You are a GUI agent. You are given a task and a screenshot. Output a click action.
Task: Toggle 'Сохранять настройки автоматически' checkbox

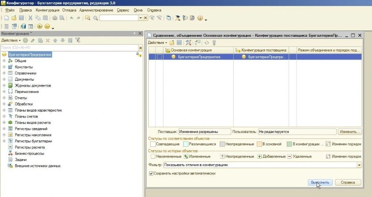(x=151, y=173)
